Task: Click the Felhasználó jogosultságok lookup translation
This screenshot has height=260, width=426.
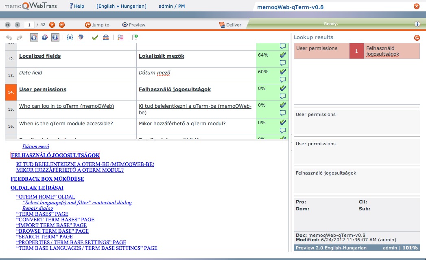Action: coord(391,51)
